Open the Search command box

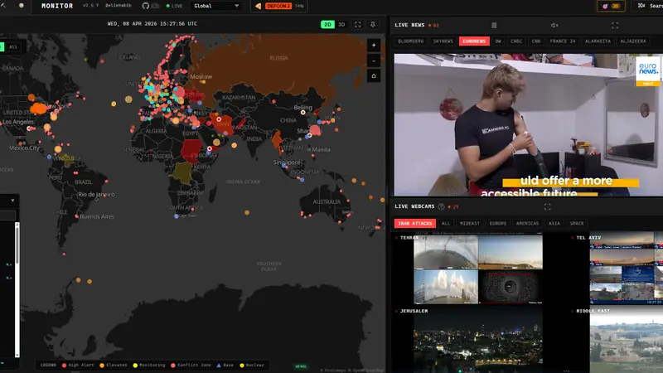tap(649, 6)
